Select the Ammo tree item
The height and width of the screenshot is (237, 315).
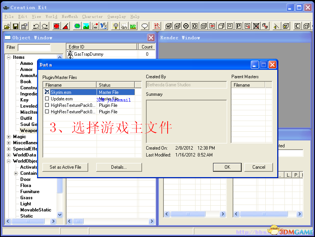point(26,63)
